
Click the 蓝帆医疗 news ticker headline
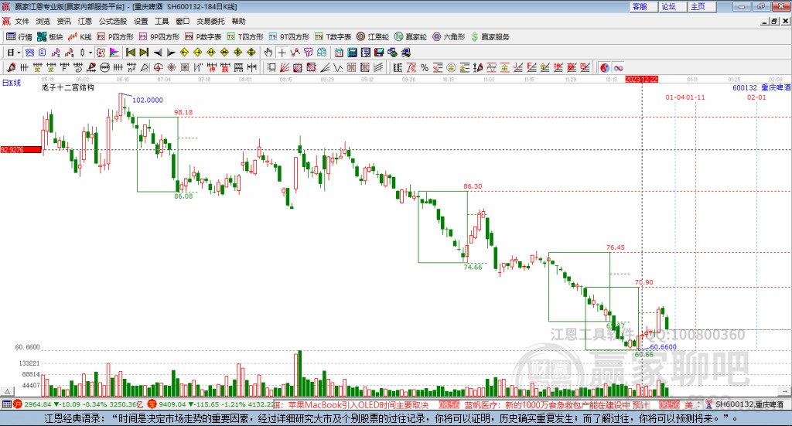coord(556,405)
